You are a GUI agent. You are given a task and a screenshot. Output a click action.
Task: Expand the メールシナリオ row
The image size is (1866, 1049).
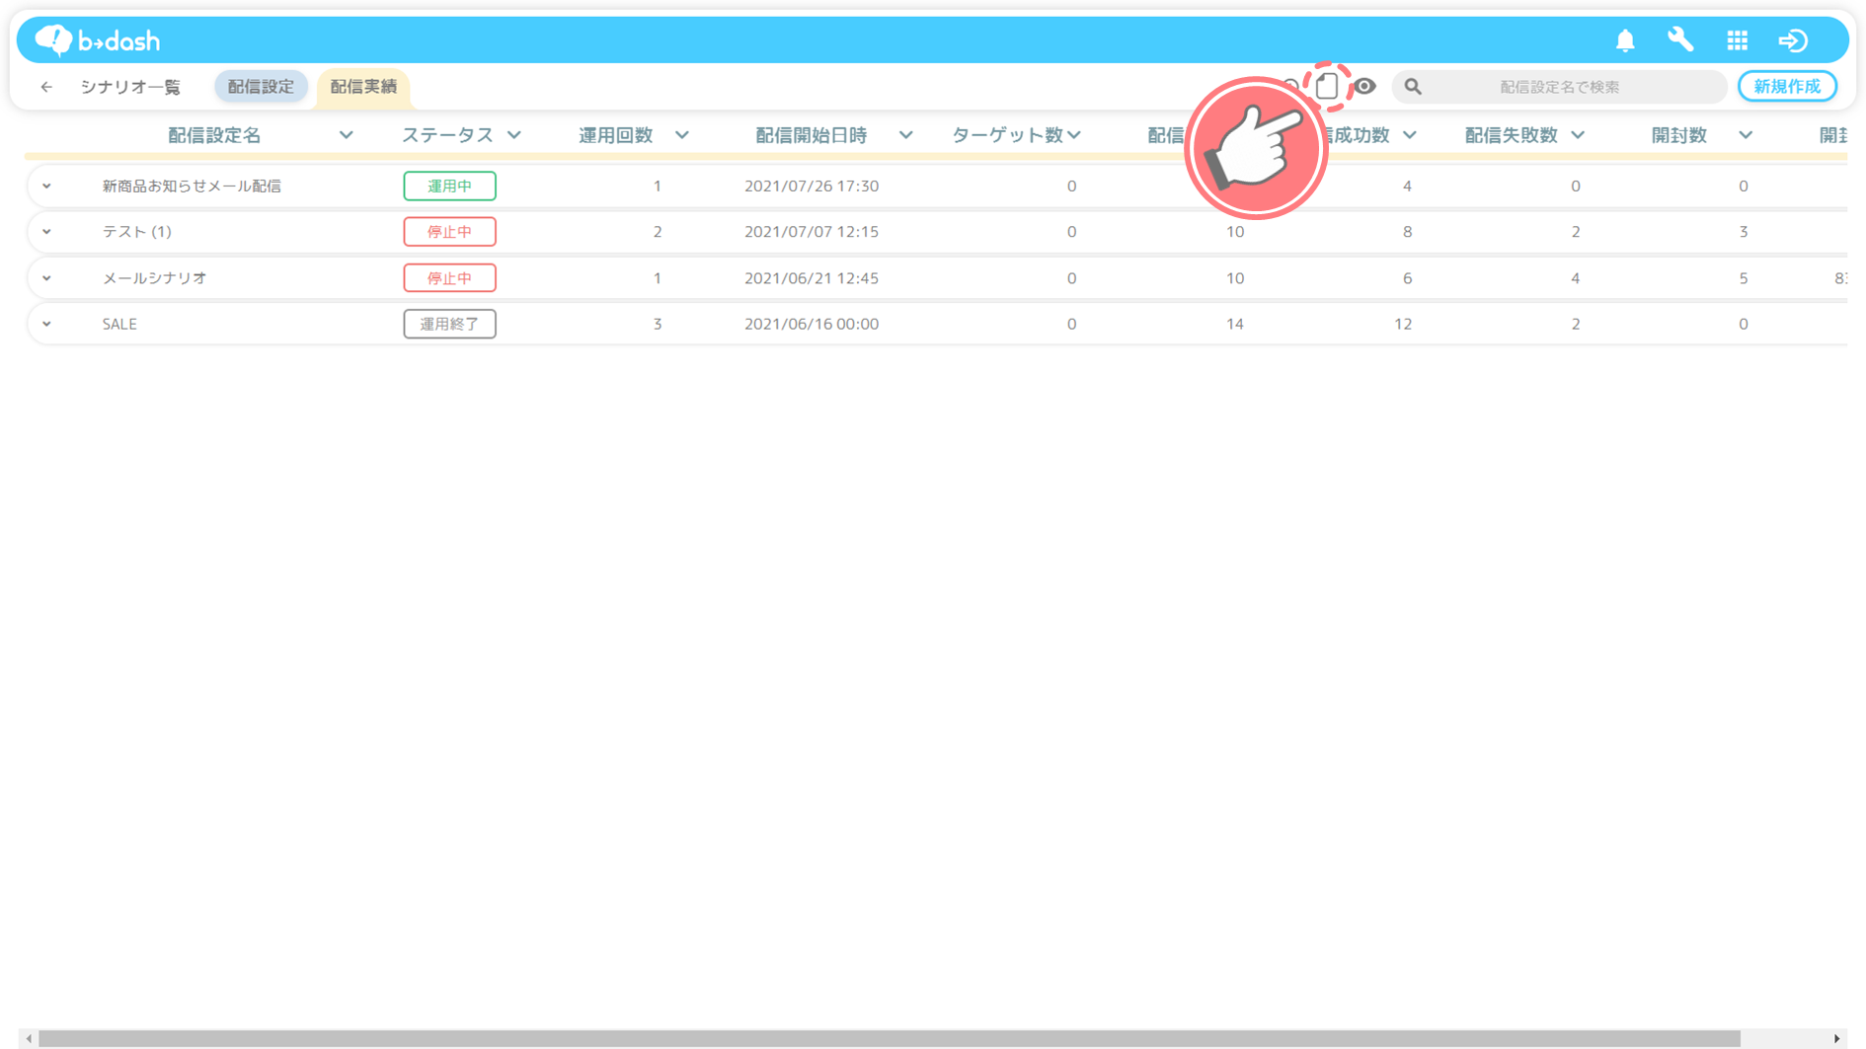pyautogui.click(x=46, y=278)
